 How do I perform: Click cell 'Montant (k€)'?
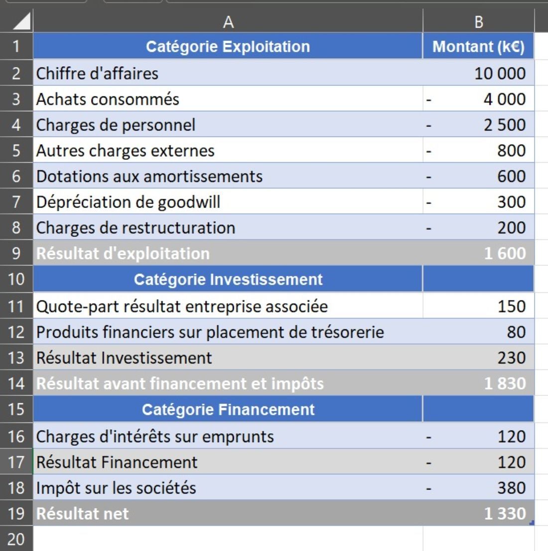pos(478,46)
